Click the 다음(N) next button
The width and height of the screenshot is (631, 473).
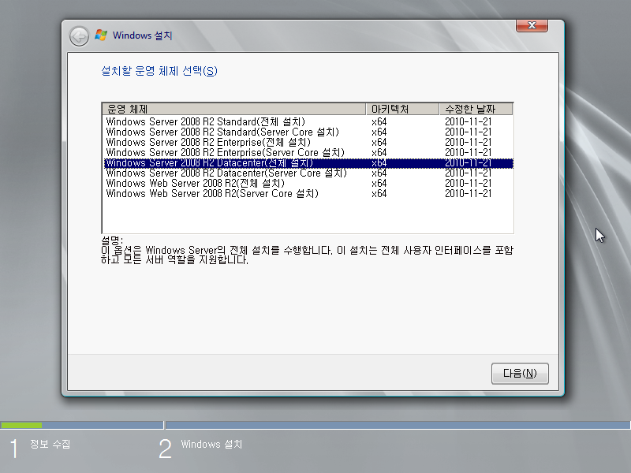coord(520,373)
